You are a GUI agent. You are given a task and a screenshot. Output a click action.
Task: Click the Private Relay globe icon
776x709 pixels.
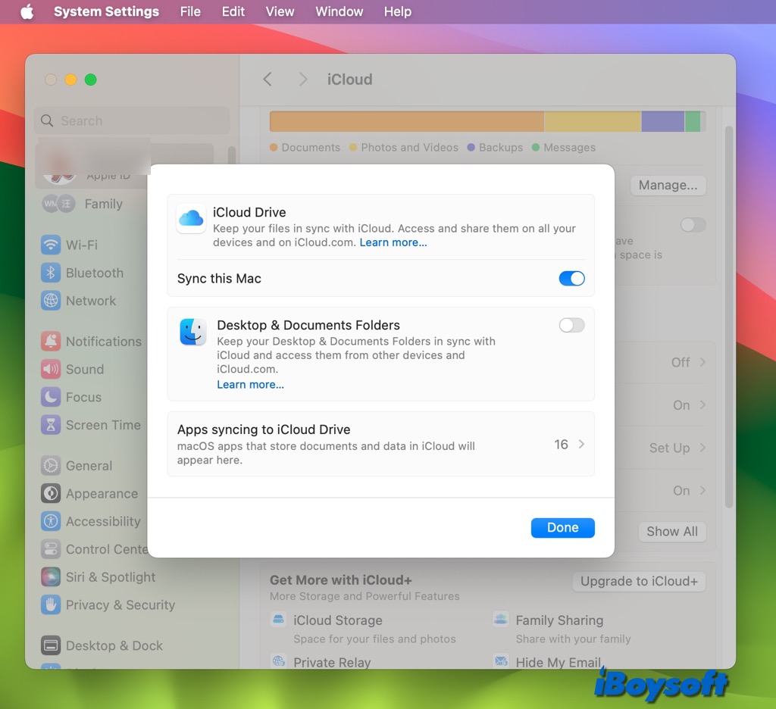tap(279, 661)
